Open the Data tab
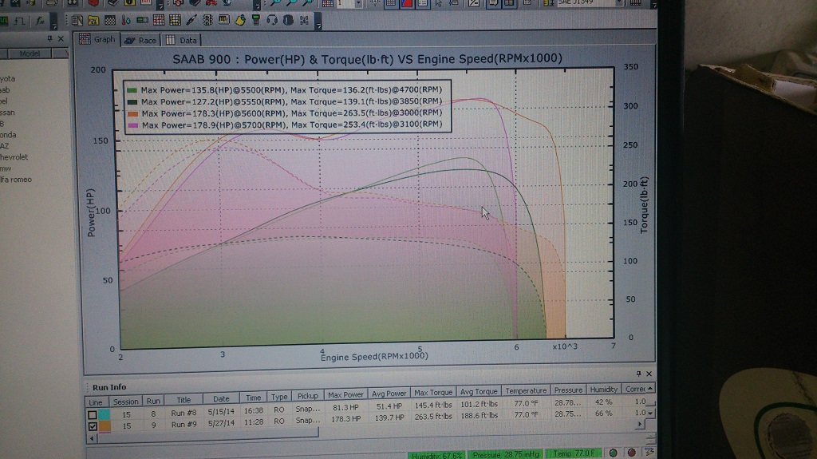This screenshot has width=817, height=459. [182, 39]
